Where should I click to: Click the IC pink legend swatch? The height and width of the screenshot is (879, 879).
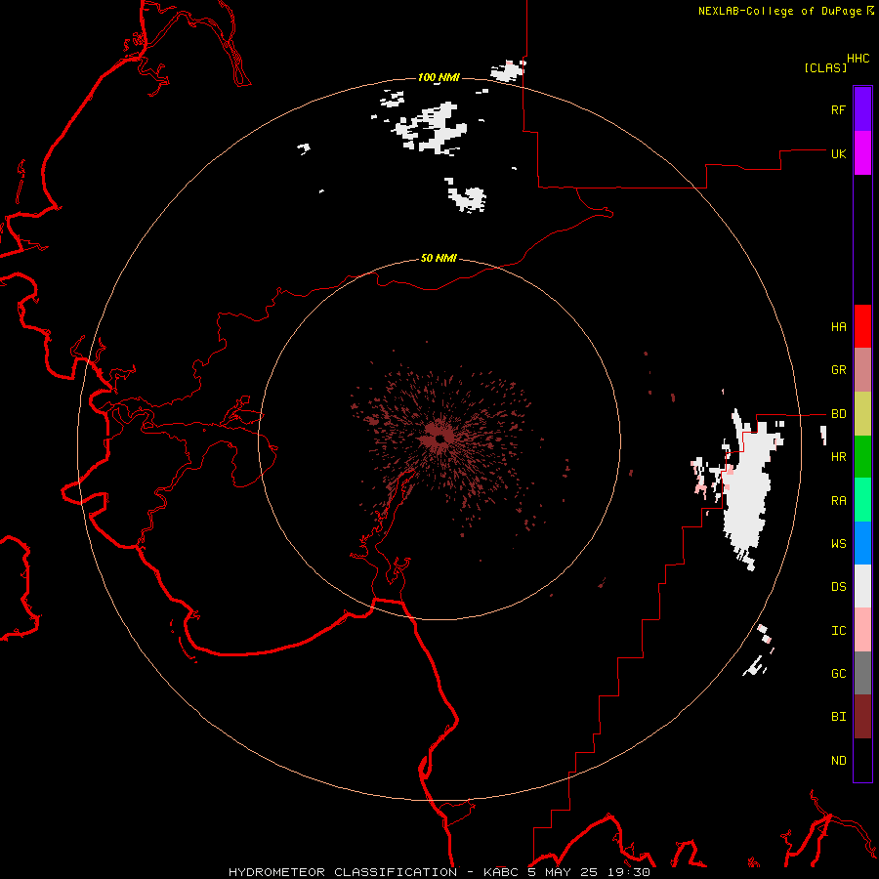[x=862, y=630]
